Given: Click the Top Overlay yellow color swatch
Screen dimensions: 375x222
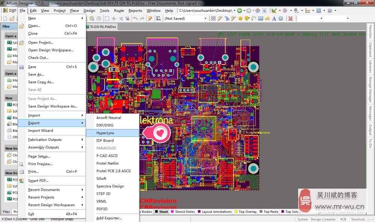Looking at the screenshot, I should (x=236, y=212).
